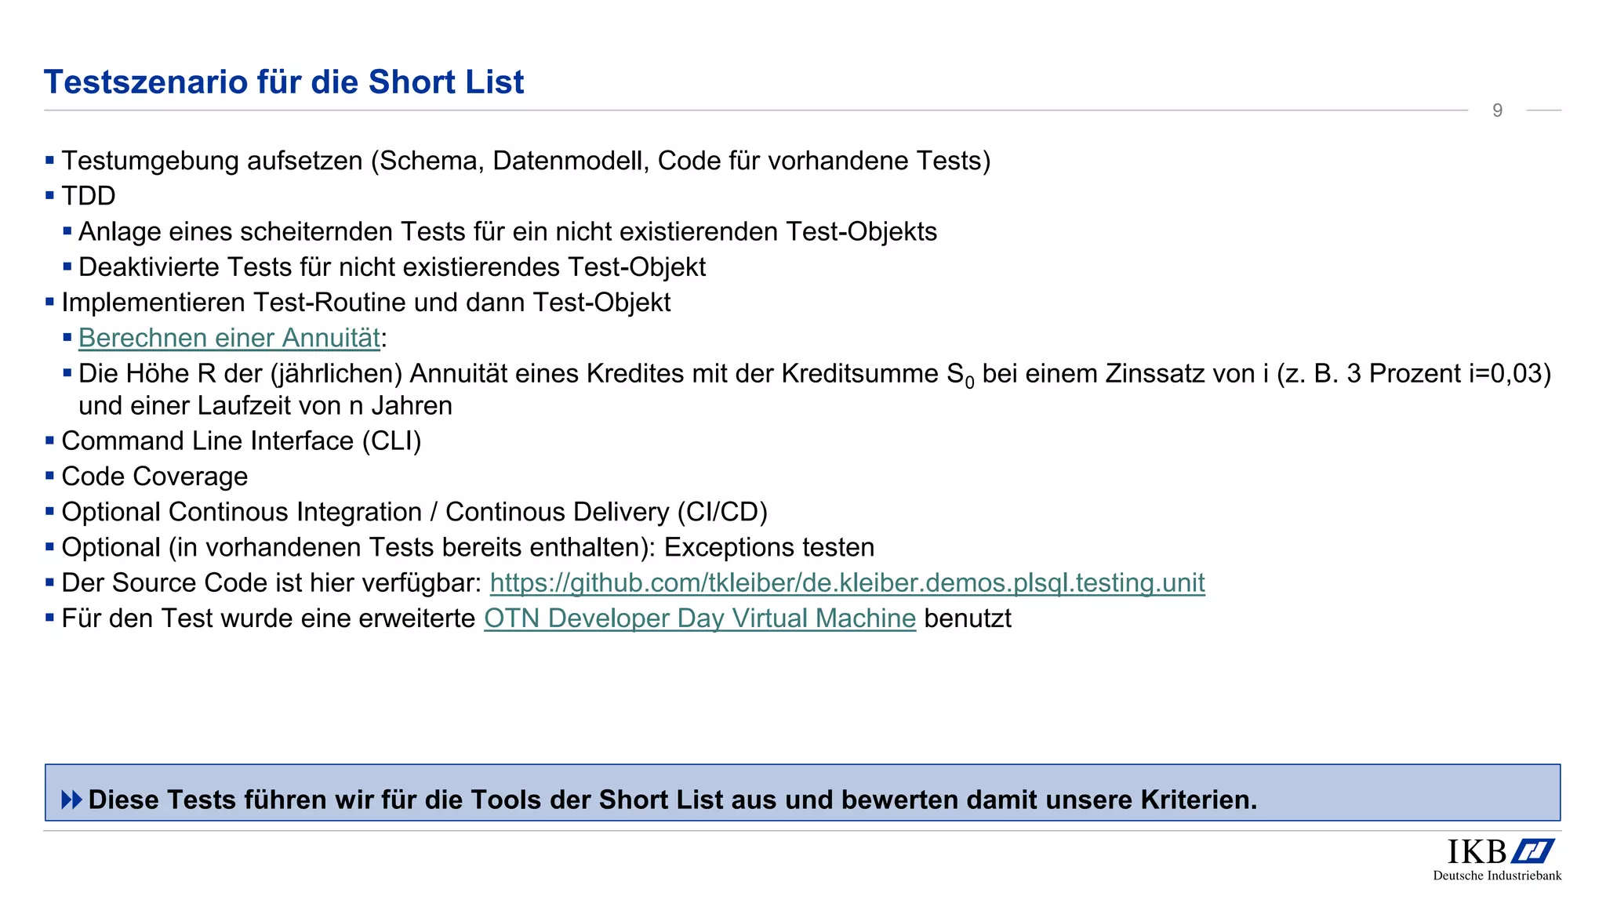Click the text Für den Test wurde eine erweiterte
The width and height of the screenshot is (1606, 903).
(x=268, y=618)
